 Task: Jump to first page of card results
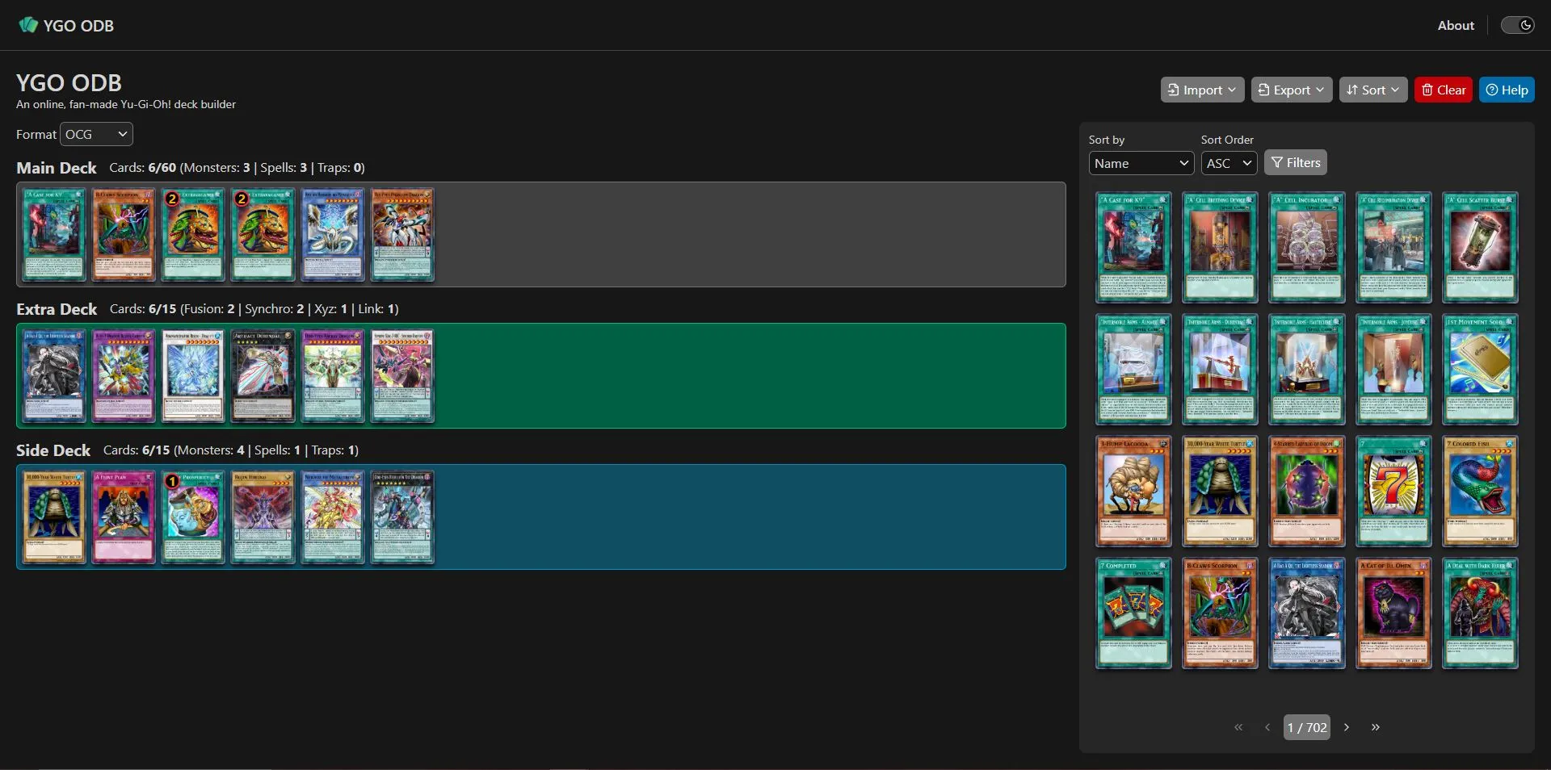pos(1238,727)
